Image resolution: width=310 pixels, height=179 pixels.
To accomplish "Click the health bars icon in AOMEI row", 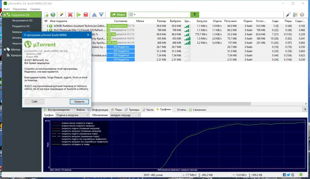I will [187, 26].
